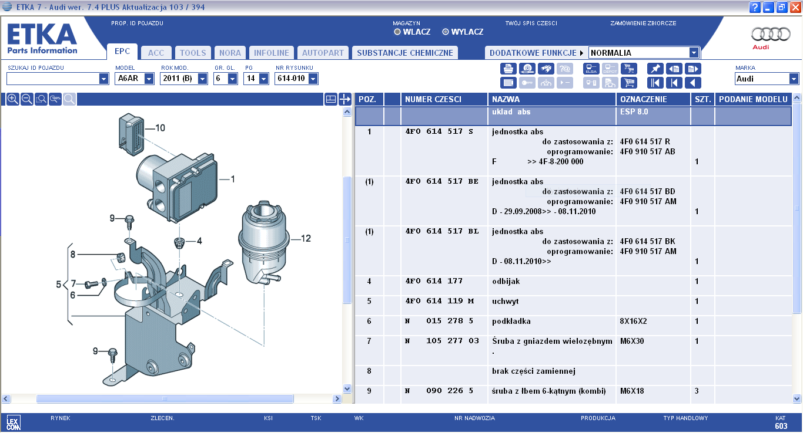Click the printer icon in the toolbar

tap(508, 69)
